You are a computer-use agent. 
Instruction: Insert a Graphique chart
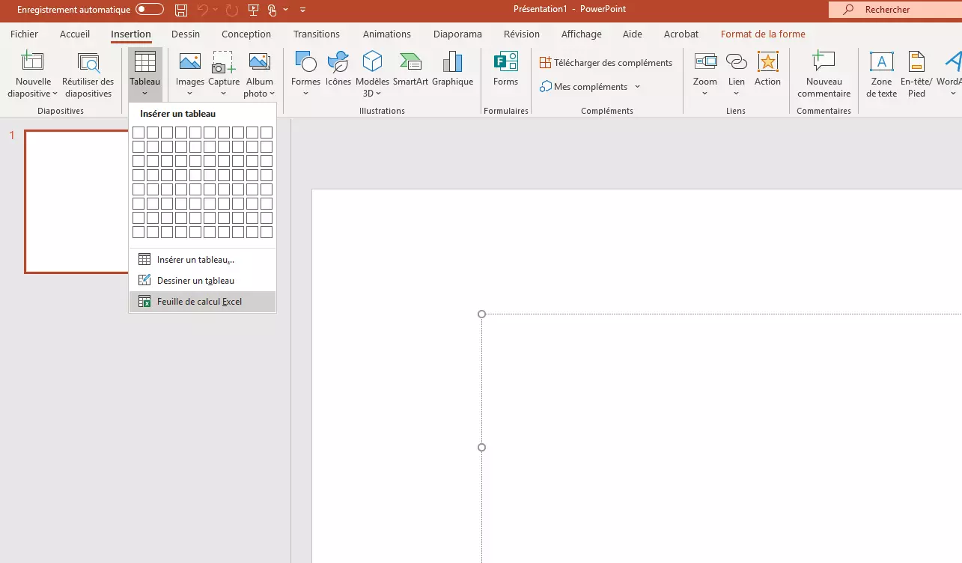(453, 69)
